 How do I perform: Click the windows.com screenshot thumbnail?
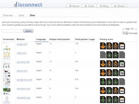[7, 91]
